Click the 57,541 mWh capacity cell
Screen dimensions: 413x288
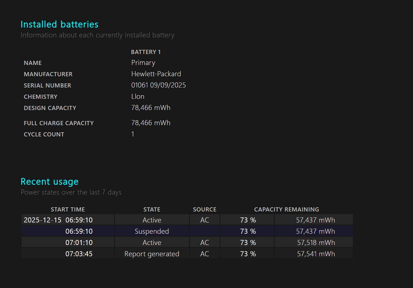[x=316, y=254]
